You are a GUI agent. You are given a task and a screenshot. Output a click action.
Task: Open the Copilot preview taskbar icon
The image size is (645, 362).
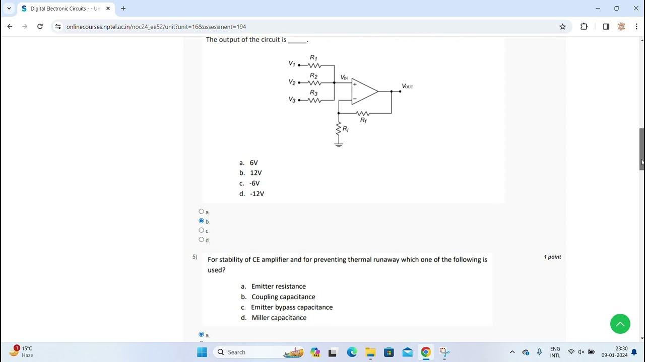pos(315,352)
